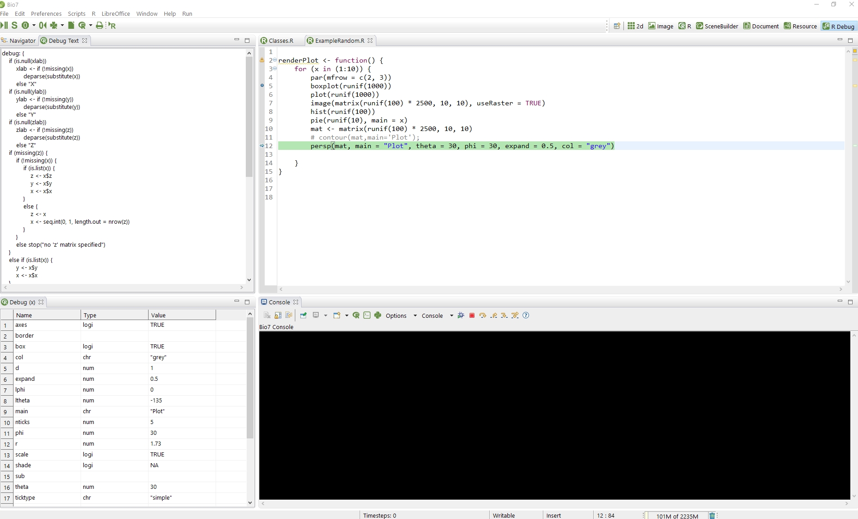Open the Preferences menu
Screen dimensions: 858x519
tap(46, 14)
